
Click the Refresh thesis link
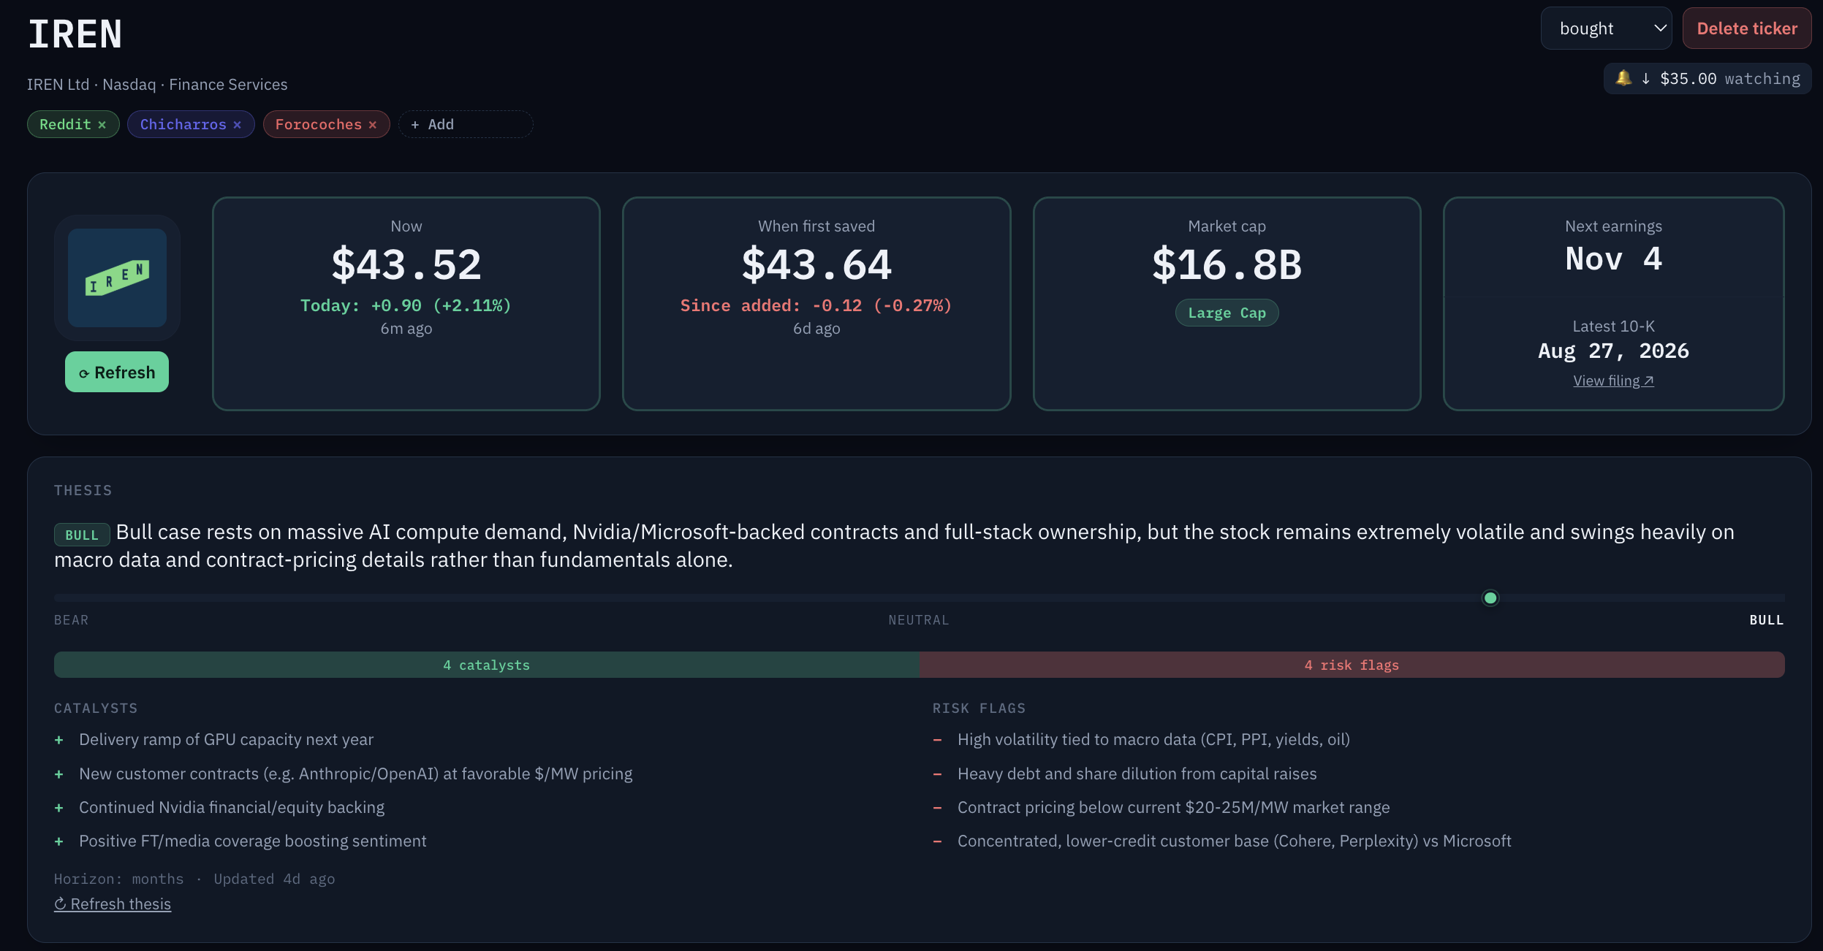(113, 904)
